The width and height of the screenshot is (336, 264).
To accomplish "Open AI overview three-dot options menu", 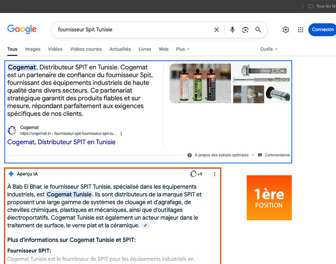I will coord(214,174).
